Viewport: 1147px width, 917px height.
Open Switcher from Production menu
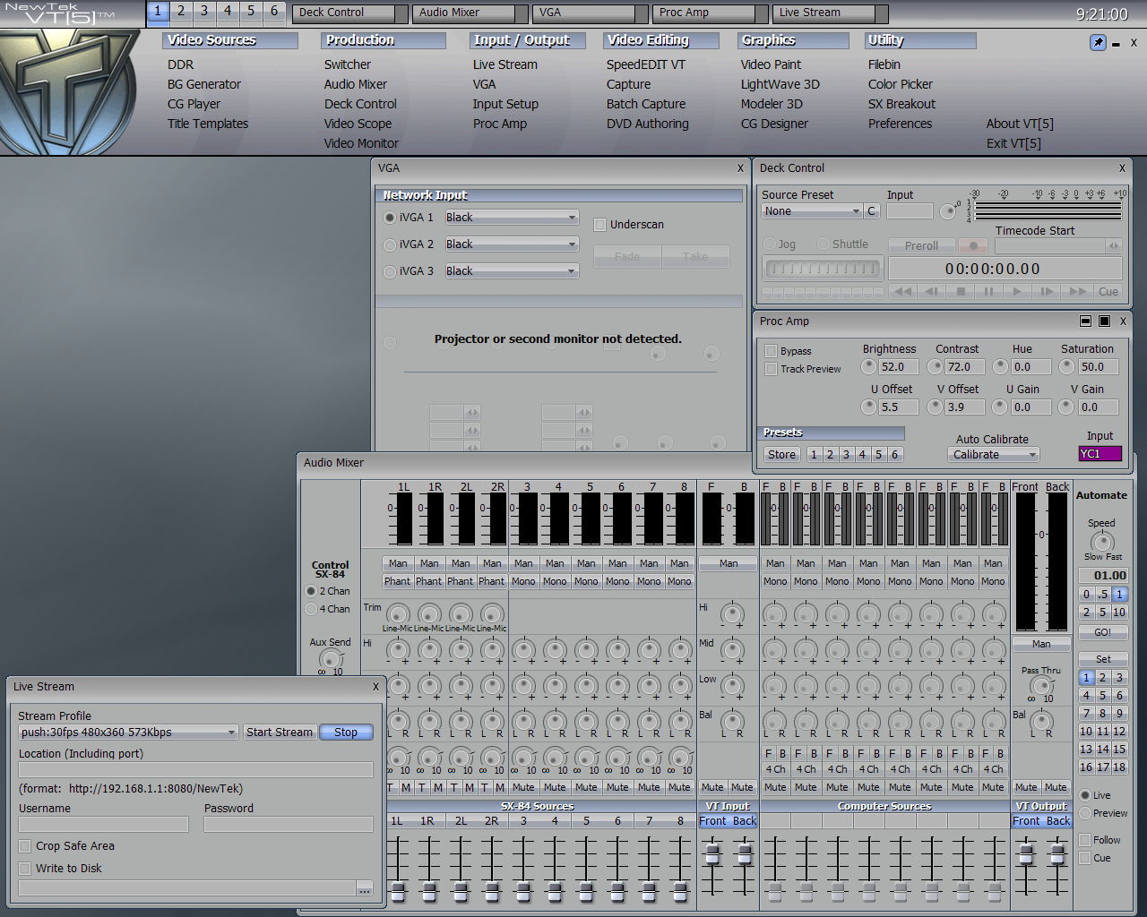coord(348,64)
